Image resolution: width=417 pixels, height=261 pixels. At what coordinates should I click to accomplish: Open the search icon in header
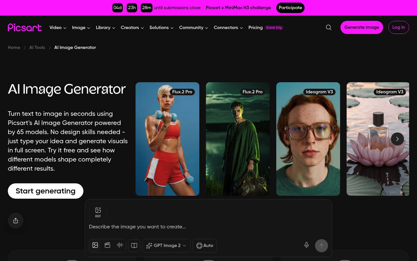329,27
